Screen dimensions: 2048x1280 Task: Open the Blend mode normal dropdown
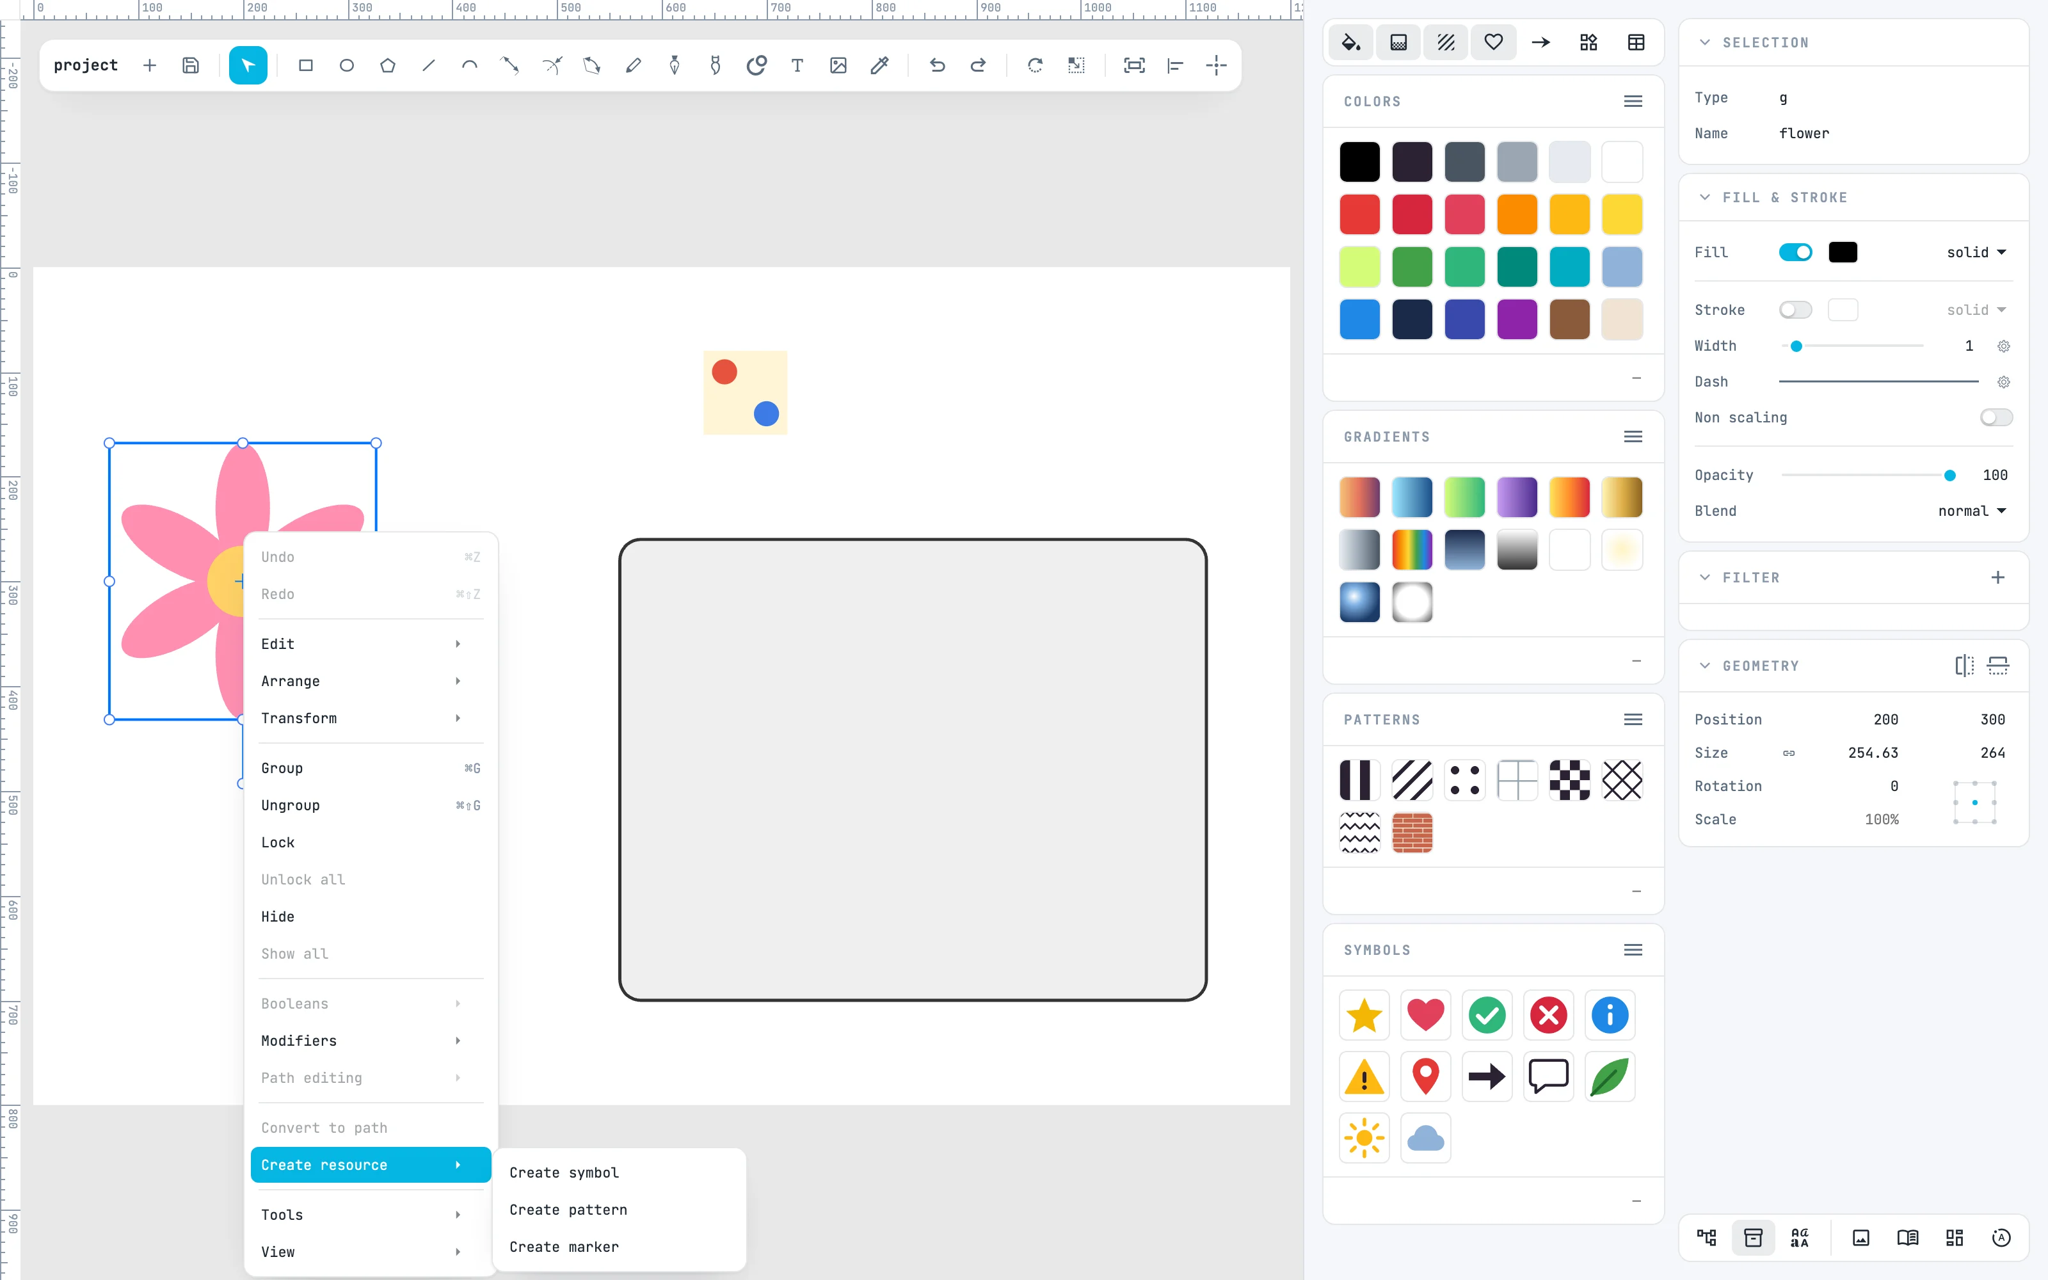[x=1972, y=511]
